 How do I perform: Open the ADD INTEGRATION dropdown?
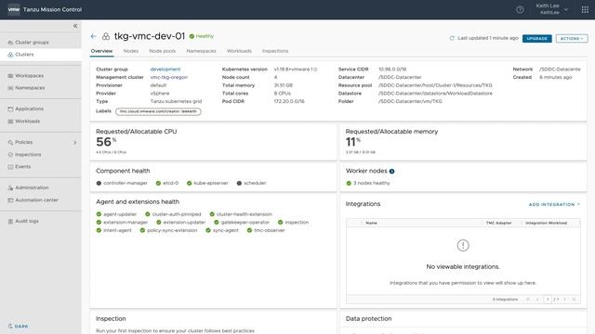554,204
